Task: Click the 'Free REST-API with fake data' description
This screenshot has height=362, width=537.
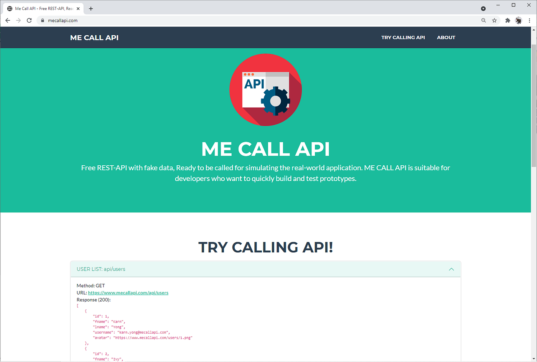Action: (265, 173)
